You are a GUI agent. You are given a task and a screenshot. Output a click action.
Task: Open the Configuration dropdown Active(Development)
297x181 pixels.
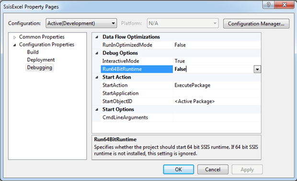pos(81,23)
